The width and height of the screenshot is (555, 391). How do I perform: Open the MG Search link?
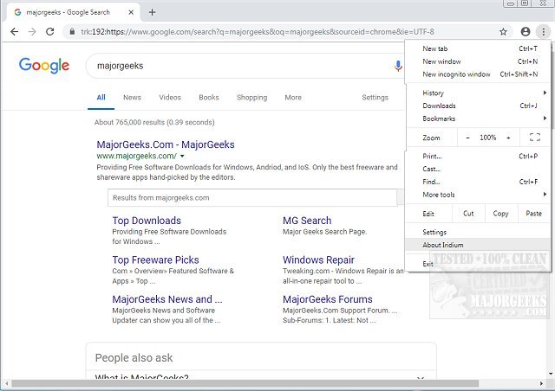tap(307, 221)
